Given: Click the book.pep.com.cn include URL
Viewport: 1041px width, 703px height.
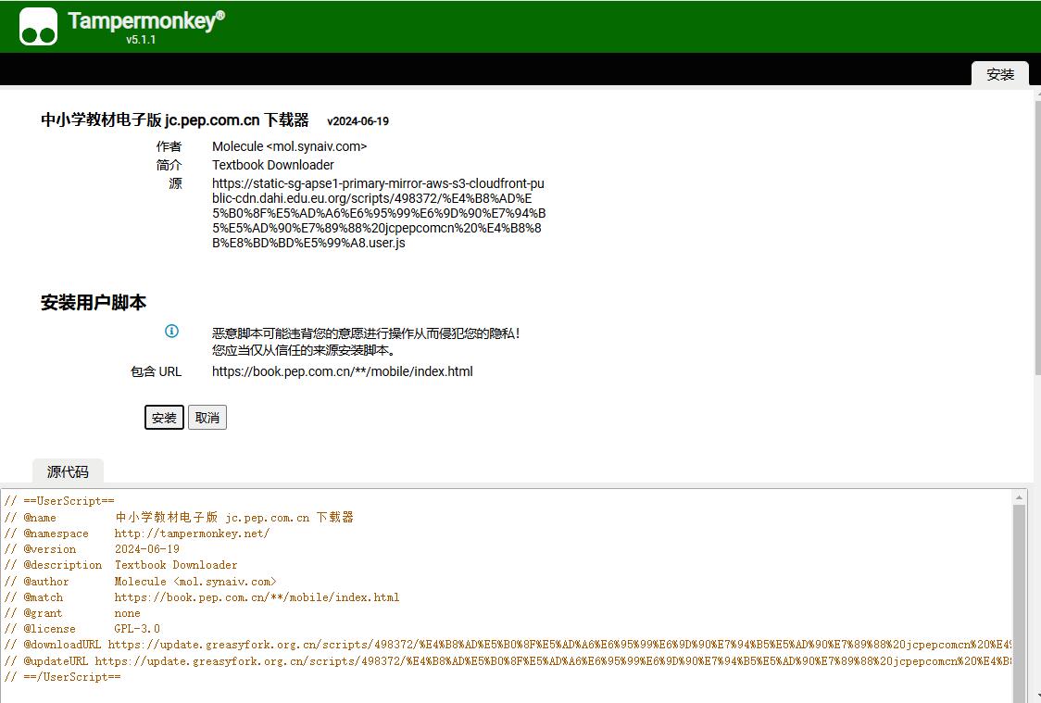Looking at the screenshot, I should (342, 371).
